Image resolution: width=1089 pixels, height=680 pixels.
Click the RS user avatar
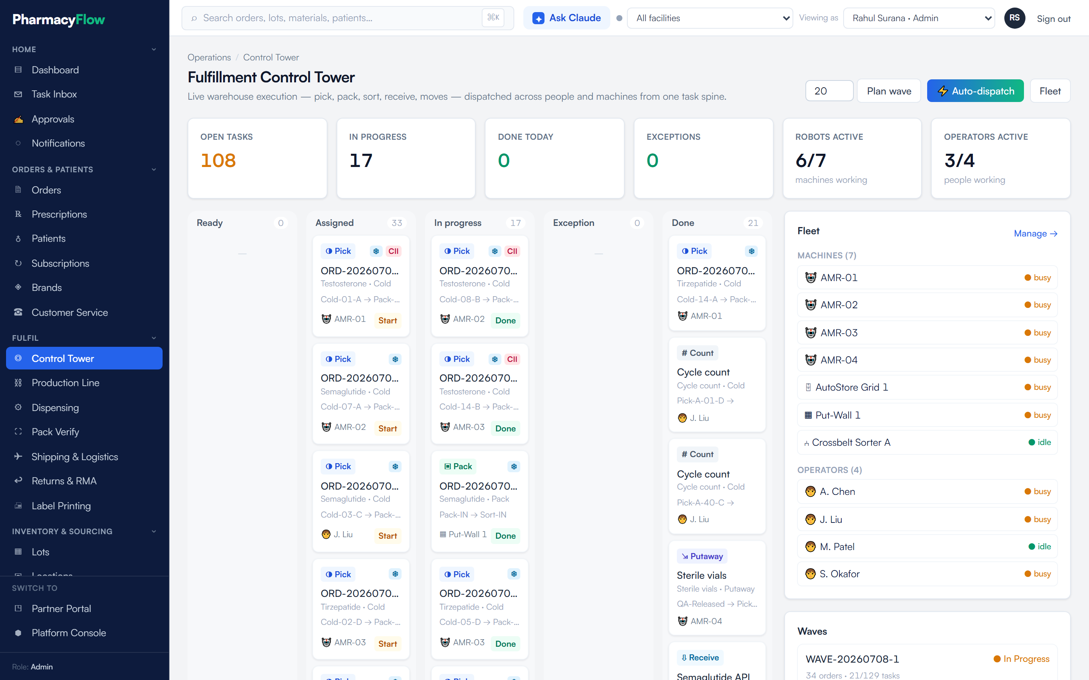coord(1014,18)
